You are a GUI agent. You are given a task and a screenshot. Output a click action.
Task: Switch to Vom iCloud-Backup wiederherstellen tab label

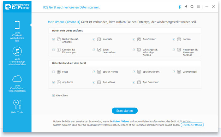click(x=17, y=88)
